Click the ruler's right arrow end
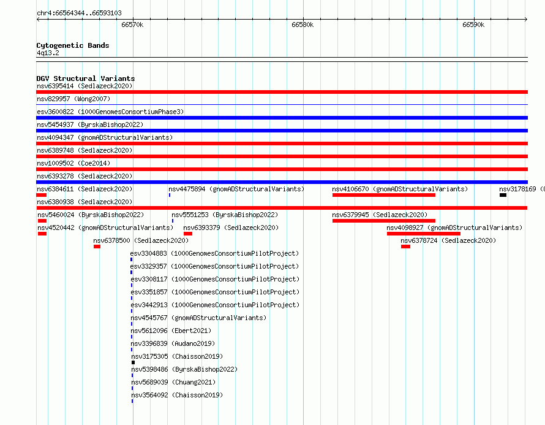 (526, 19)
